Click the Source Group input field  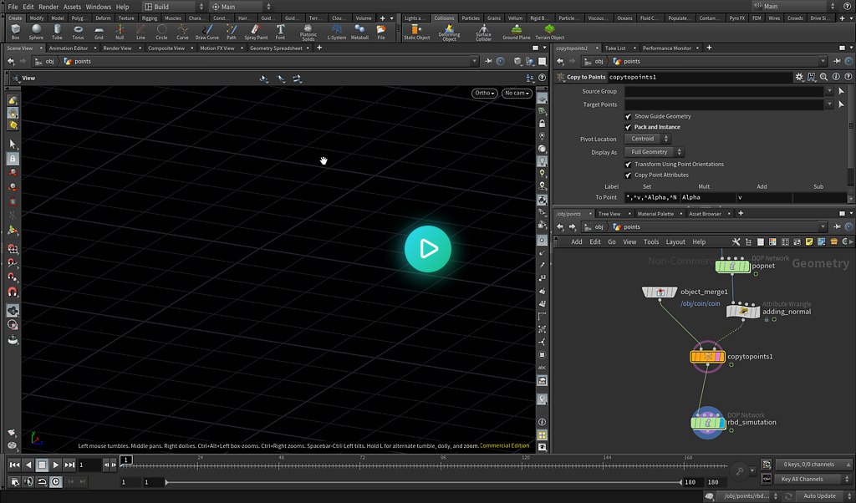pos(724,91)
